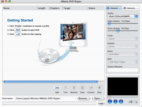Click the Add DVD icon button

pyautogui.click(x=57, y=88)
